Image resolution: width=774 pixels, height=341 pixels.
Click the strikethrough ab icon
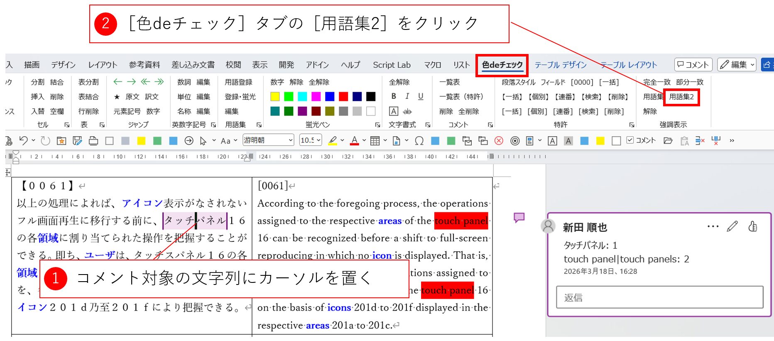[407, 111]
